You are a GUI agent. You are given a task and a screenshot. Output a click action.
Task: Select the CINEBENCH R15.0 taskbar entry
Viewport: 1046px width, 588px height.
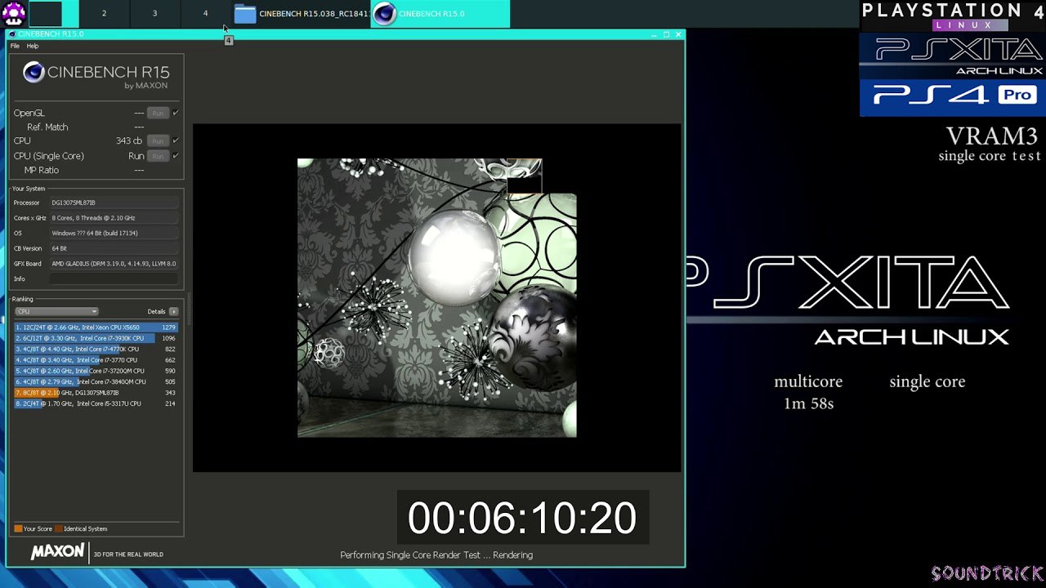(x=440, y=14)
